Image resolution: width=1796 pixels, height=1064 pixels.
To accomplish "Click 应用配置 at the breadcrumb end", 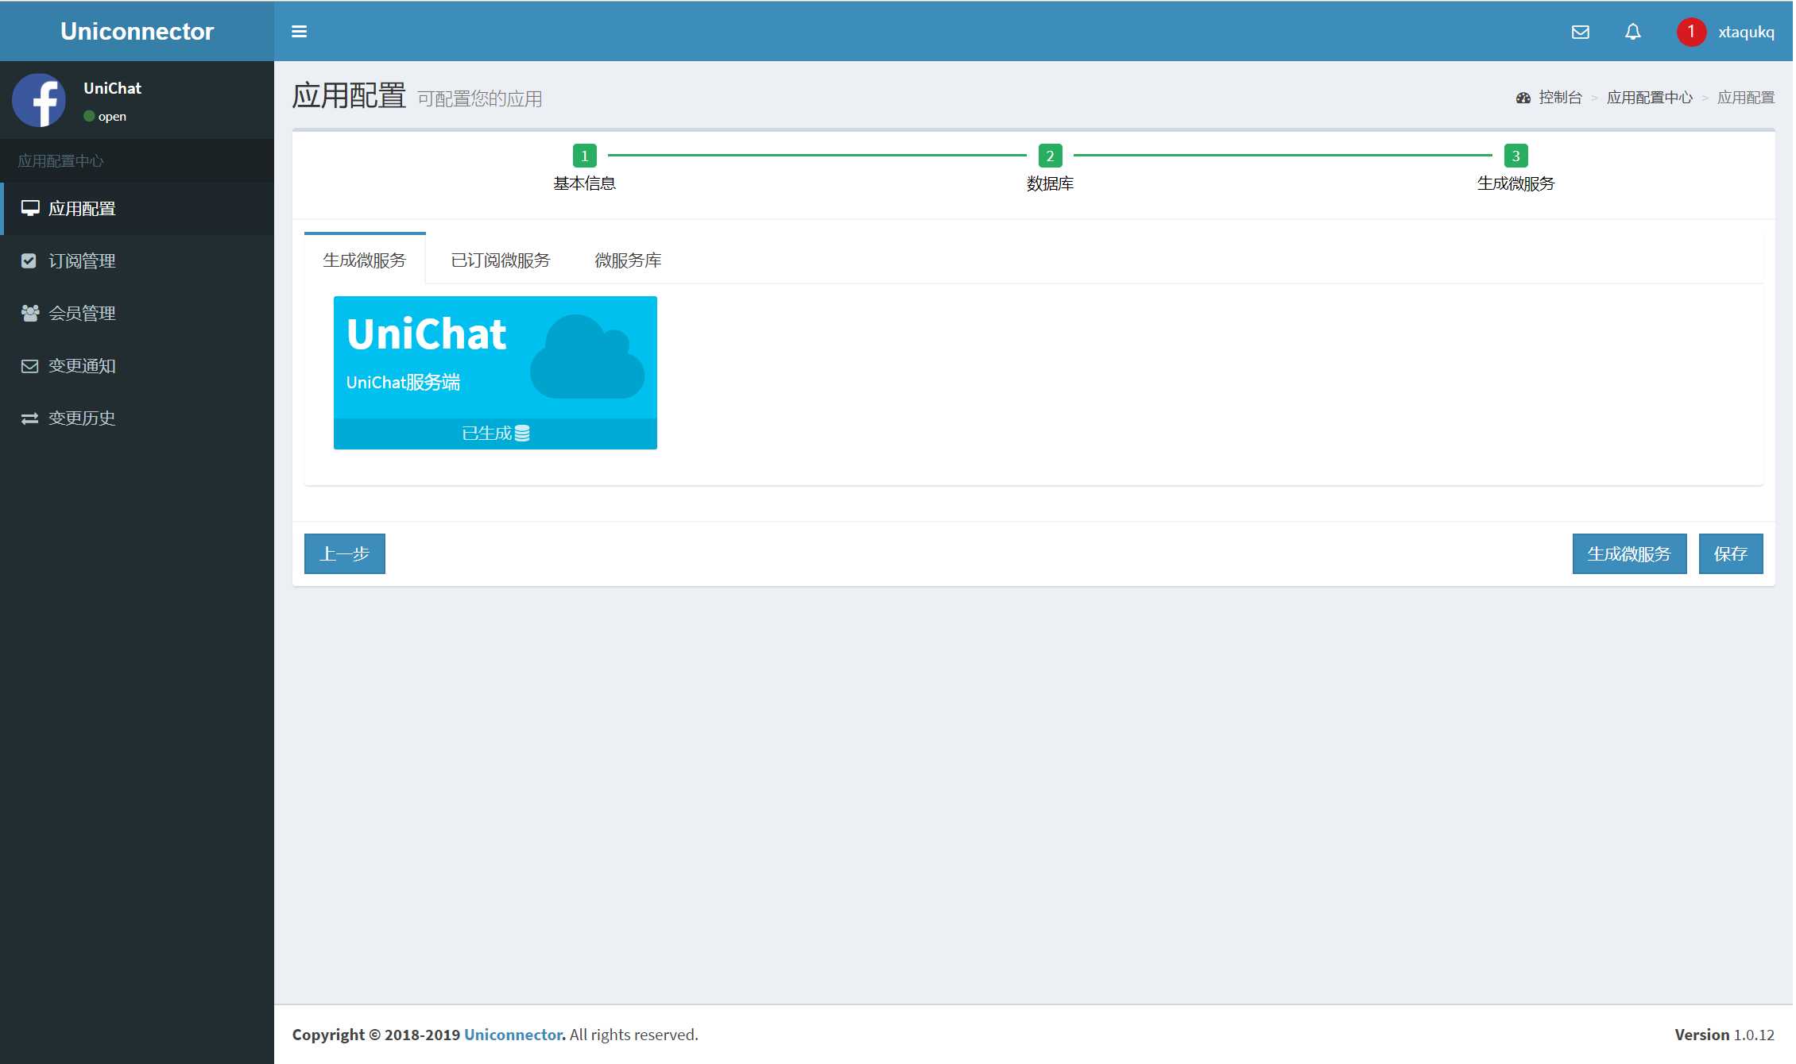I will pyautogui.click(x=1746, y=98).
